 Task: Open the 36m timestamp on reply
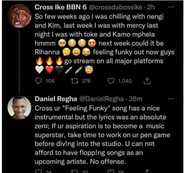point(135,99)
